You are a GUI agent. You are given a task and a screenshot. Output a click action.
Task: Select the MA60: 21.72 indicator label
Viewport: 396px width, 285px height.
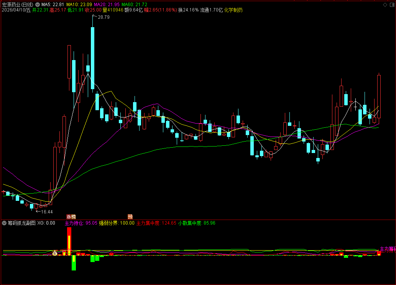tap(134, 5)
